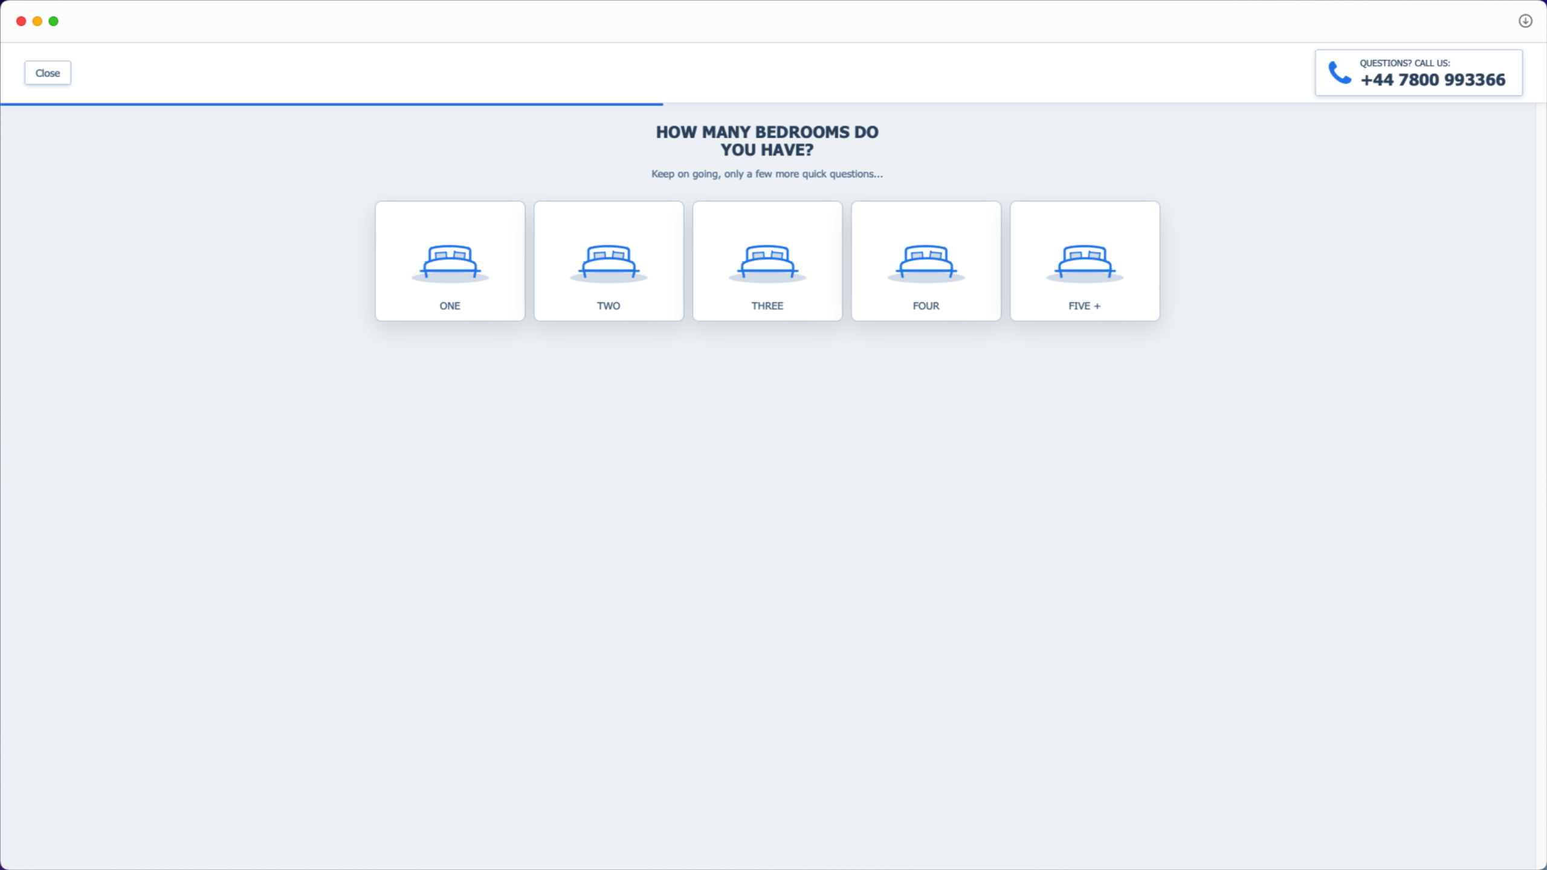1547x870 pixels.
Task: Click the HOW MANY BEDROOMS heading
Action: [x=767, y=141]
